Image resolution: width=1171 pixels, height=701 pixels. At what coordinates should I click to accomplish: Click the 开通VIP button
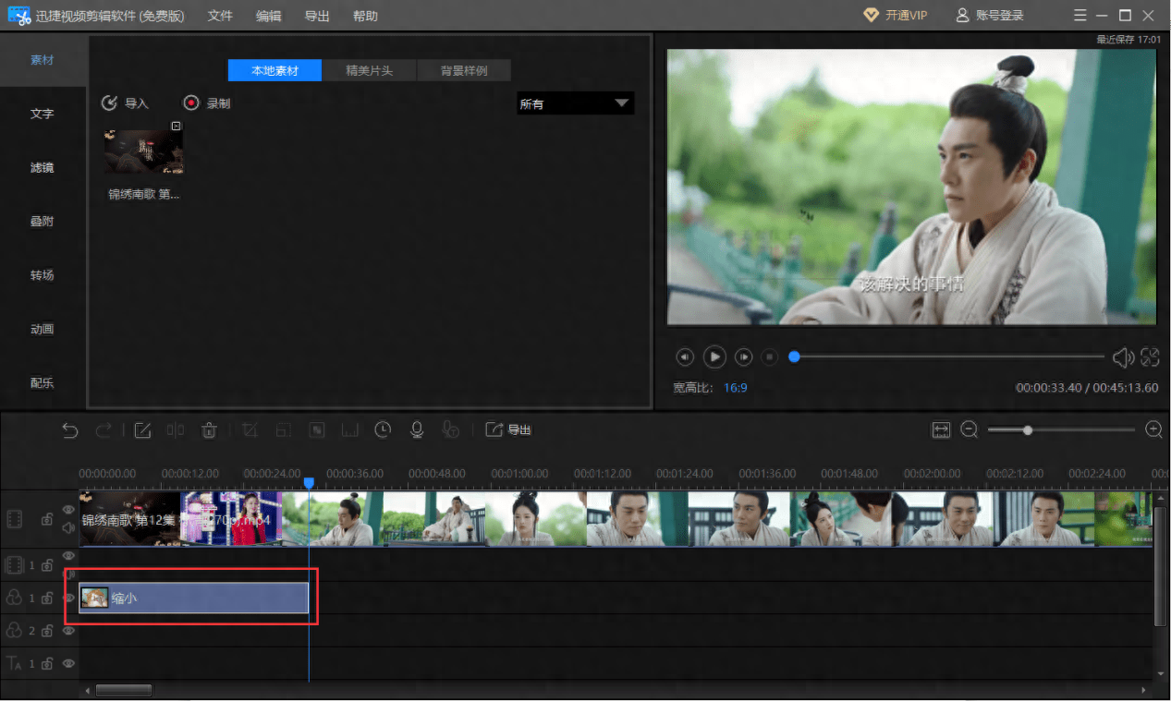[x=895, y=16]
